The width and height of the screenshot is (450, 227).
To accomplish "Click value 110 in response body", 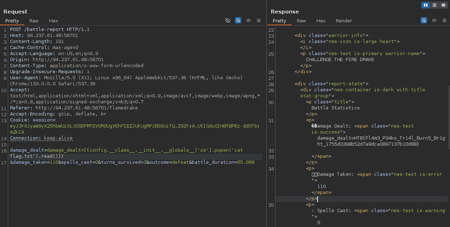I will tap(321, 187).
